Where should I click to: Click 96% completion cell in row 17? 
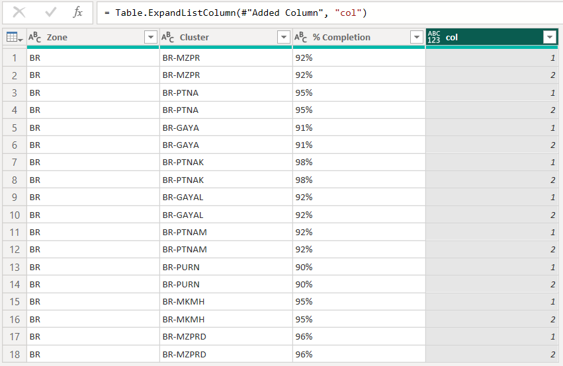[x=359, y=337]
